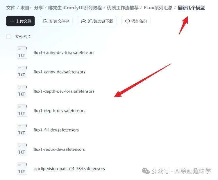Select file name flux1-redux-dev.safetensors

[x=59, y=150]
